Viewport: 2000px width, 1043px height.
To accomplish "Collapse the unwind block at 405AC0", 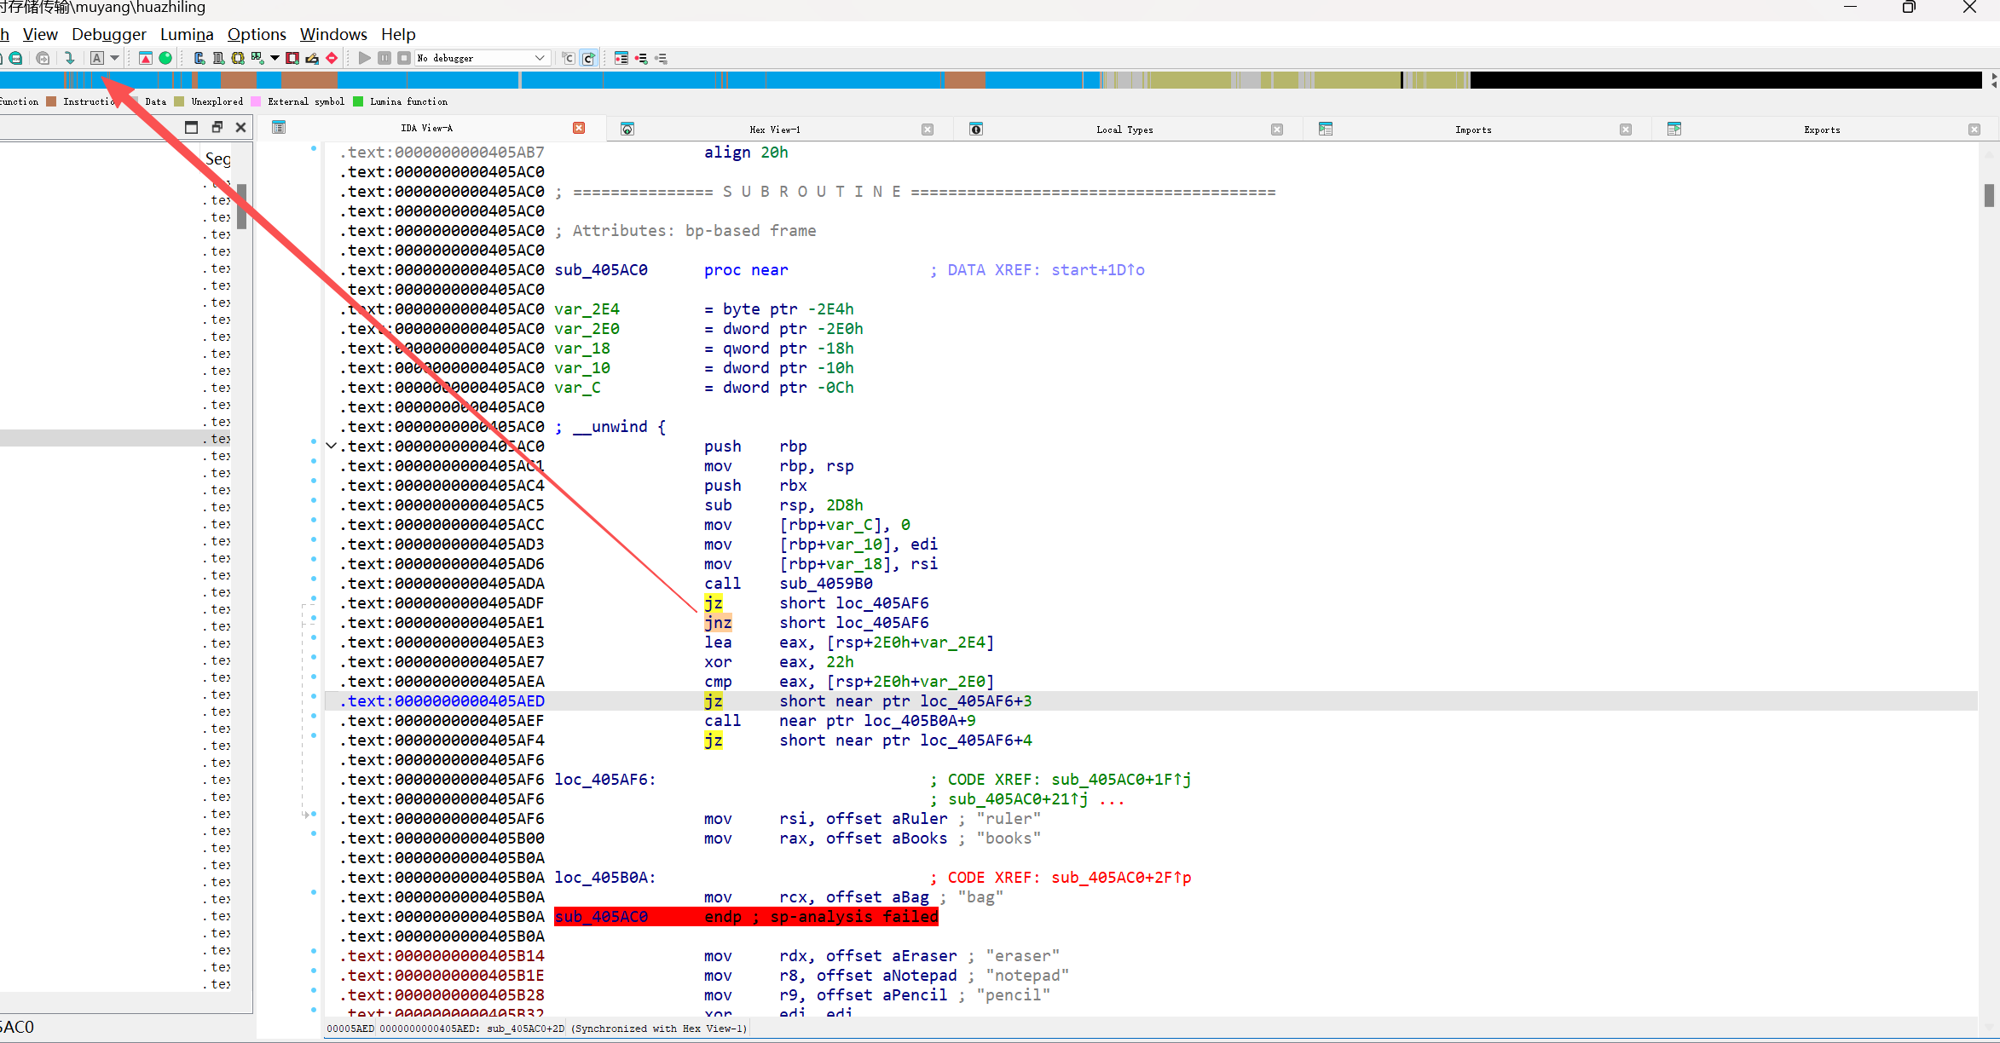I will [331, 446].
